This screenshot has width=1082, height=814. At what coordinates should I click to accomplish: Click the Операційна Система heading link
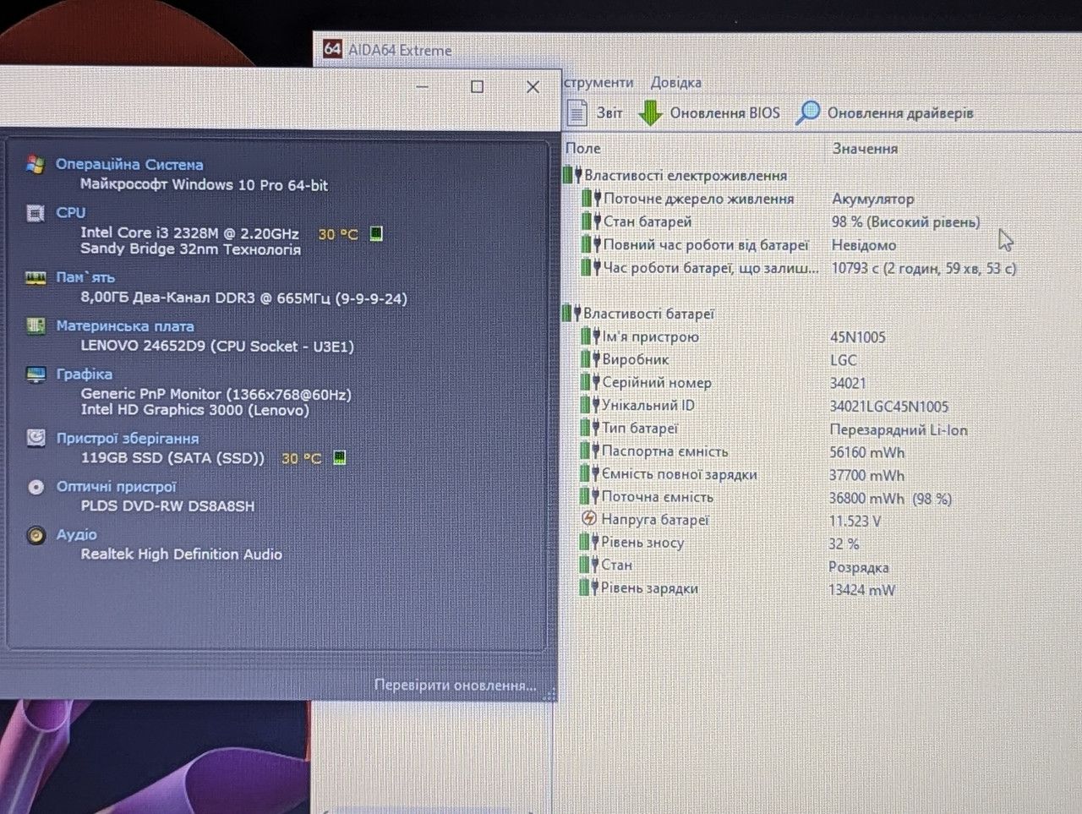click(x=129, y=165)
